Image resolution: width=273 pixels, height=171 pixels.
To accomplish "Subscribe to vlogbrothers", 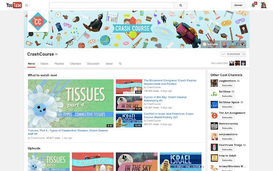I will (x=227, y=85).
